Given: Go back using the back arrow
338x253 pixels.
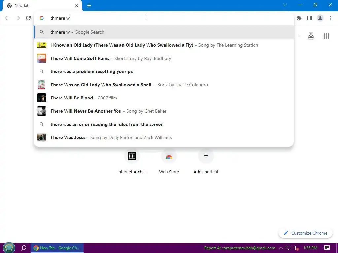Looking at the screenshot, I should click(7, 18).
